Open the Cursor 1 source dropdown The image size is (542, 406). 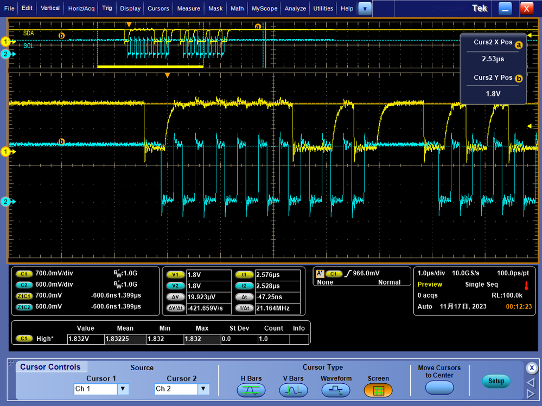click(x=123, y=389)
